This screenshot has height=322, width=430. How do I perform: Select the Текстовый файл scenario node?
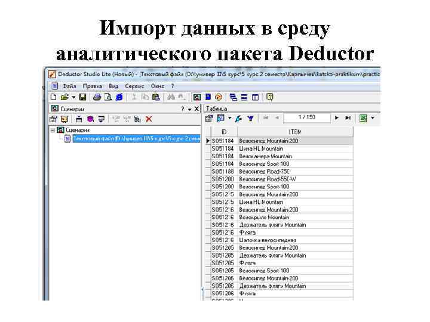136,139
